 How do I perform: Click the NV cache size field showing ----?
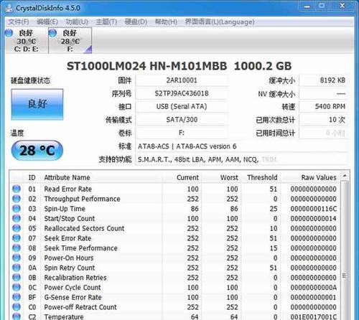coord(323,93)
